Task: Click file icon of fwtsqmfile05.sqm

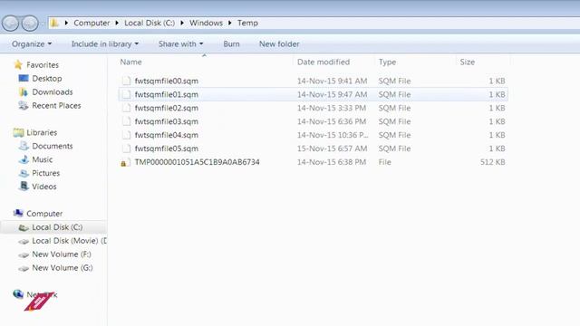Action: click(127, 149)
